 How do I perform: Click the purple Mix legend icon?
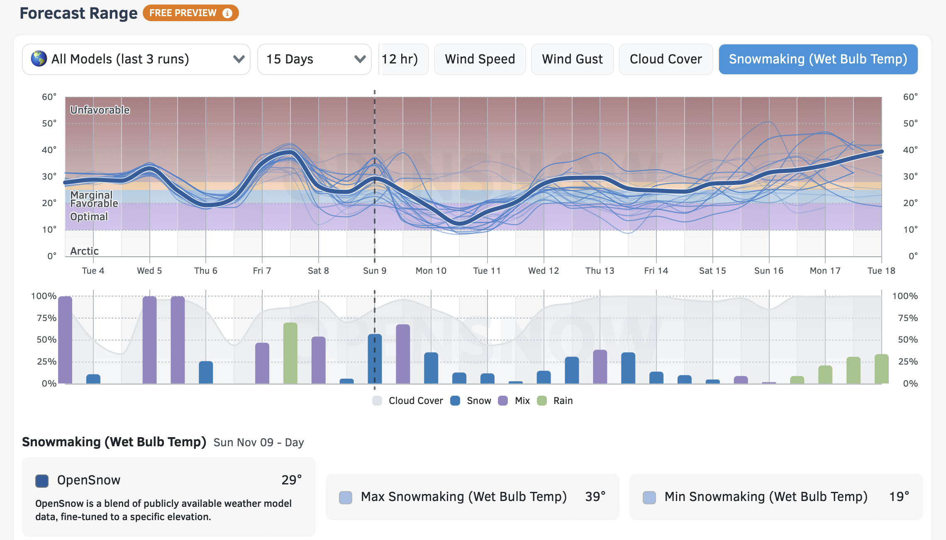503,401
